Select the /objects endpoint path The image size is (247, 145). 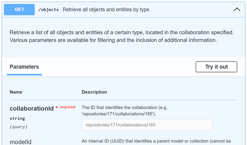pyautogui.click(x=49, y=10)
